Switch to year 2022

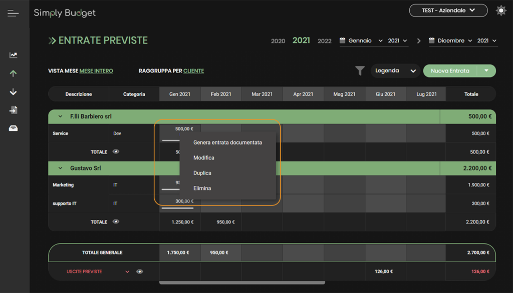click(324, 41)
